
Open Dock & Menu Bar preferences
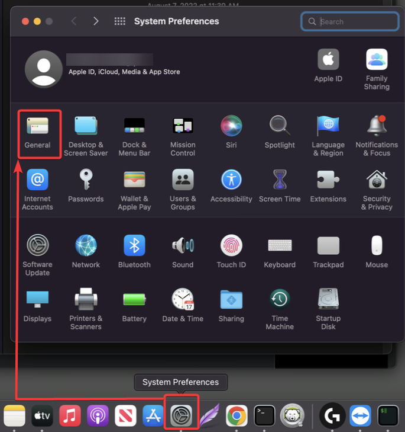pos(134,136)
